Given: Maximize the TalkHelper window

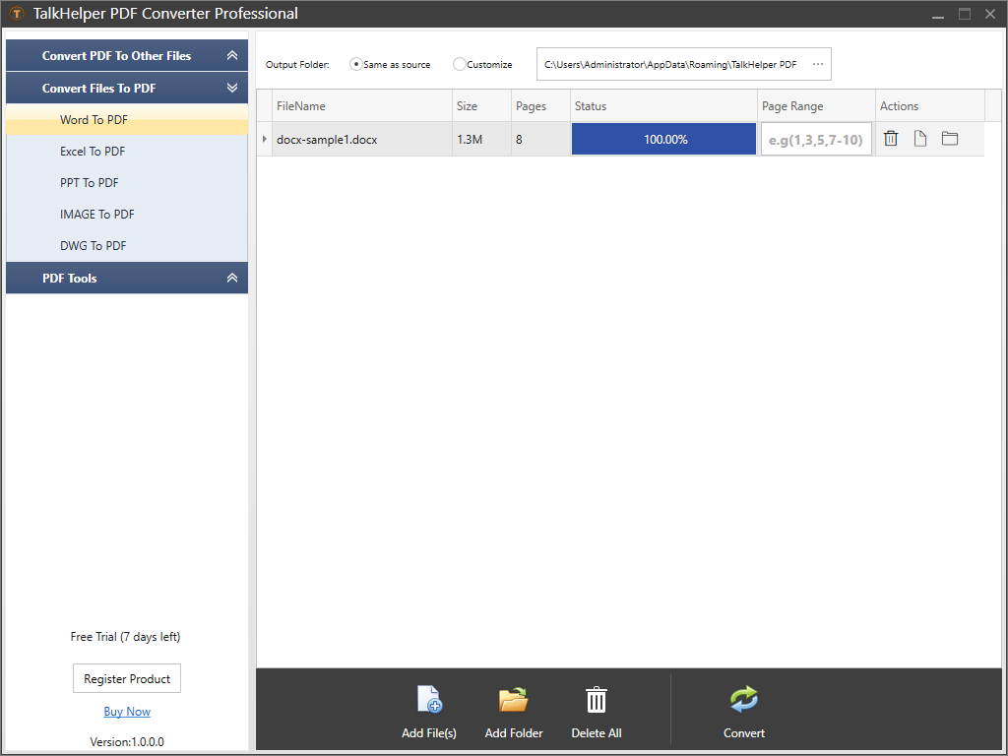Looking at the screenshot, I should coord(965,14).
